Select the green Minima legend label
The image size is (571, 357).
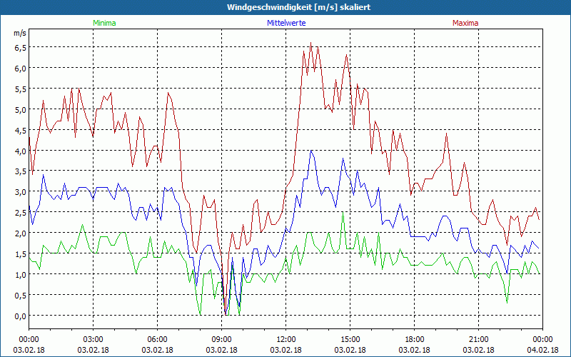[x=103, y=23]
